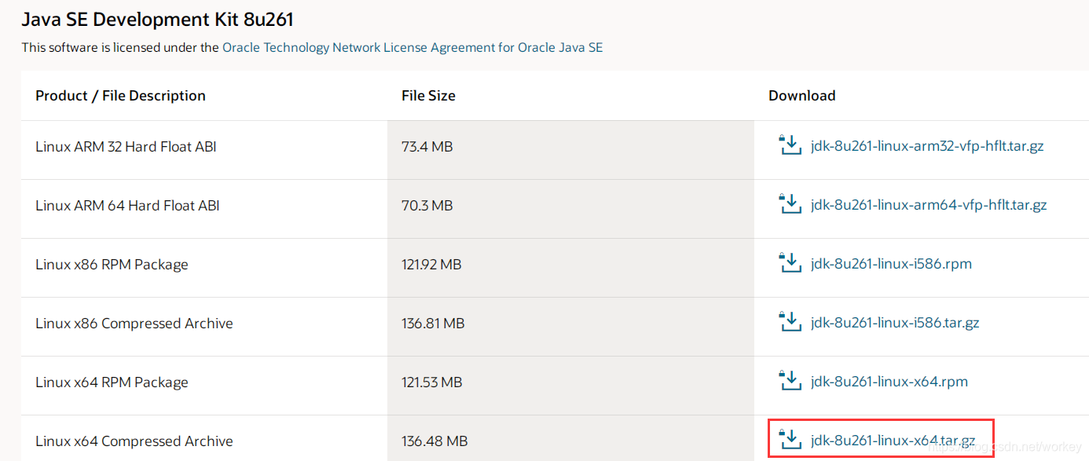
Task: Click the Product / File Description column header
Action: click(120, 95)
